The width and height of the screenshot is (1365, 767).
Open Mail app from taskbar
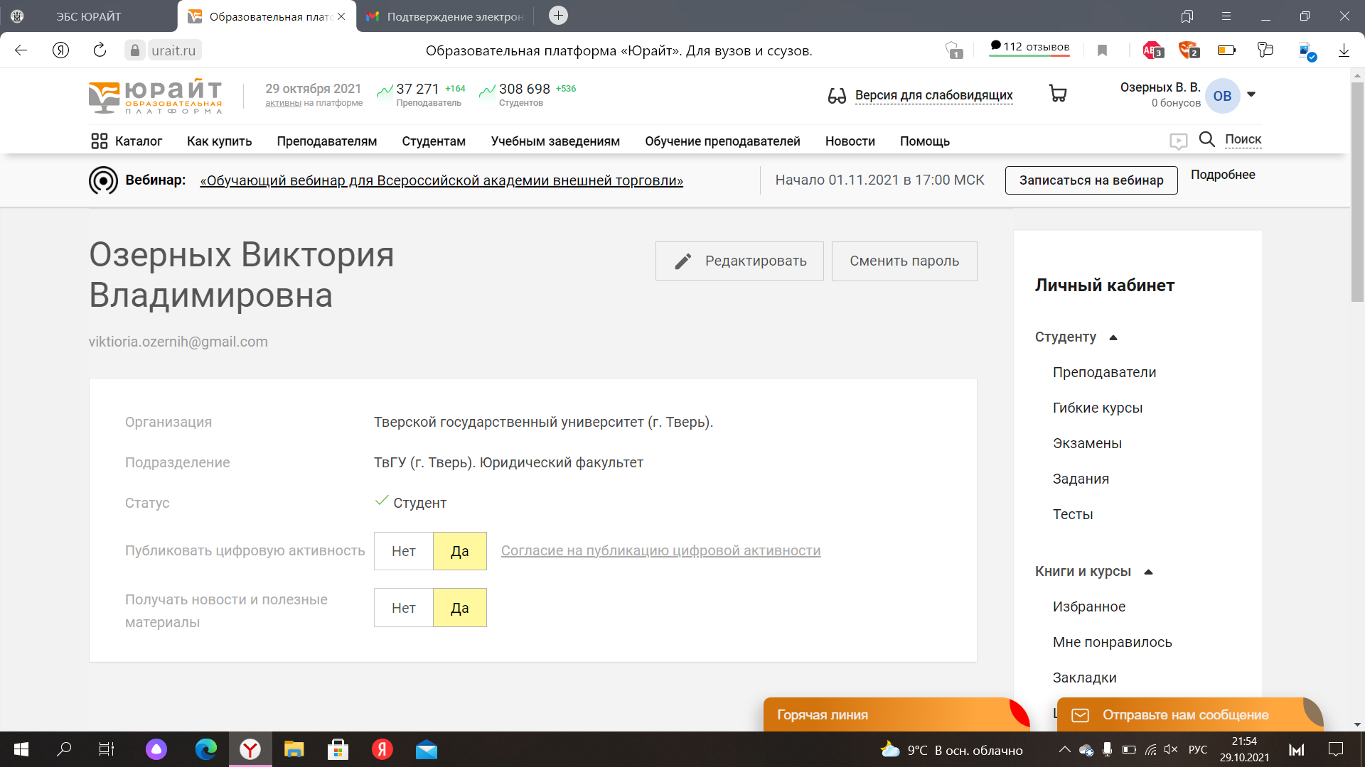point(427,749)
